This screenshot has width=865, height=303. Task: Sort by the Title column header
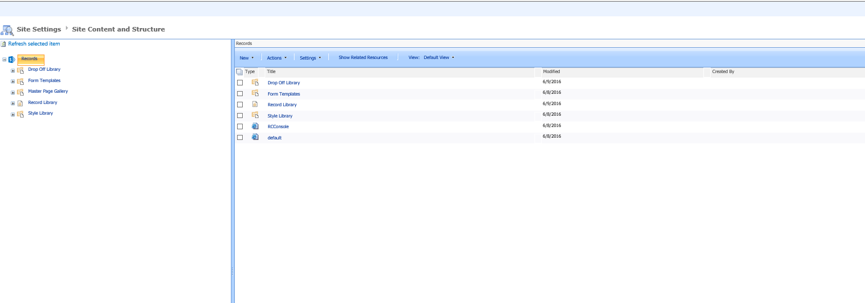(271, 72)
